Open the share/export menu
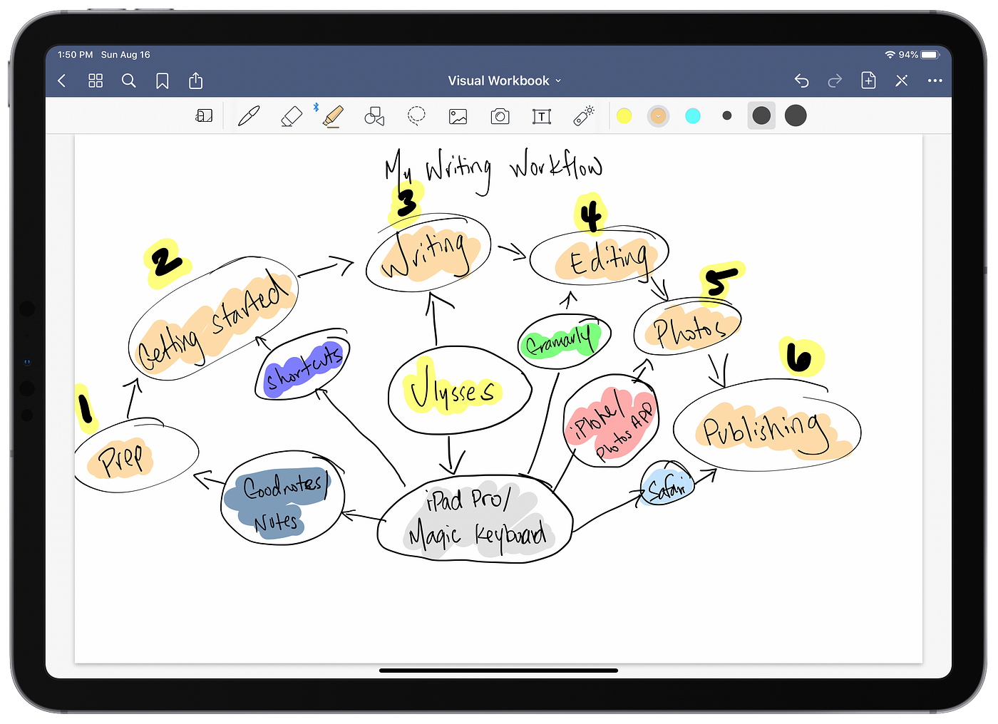This screenshot has height=724, width=998. point(196,81)
